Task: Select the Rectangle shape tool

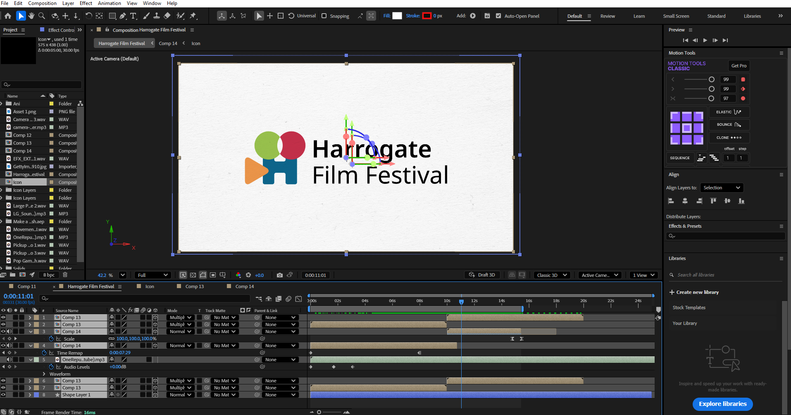Action: click(x=112, y=16)
